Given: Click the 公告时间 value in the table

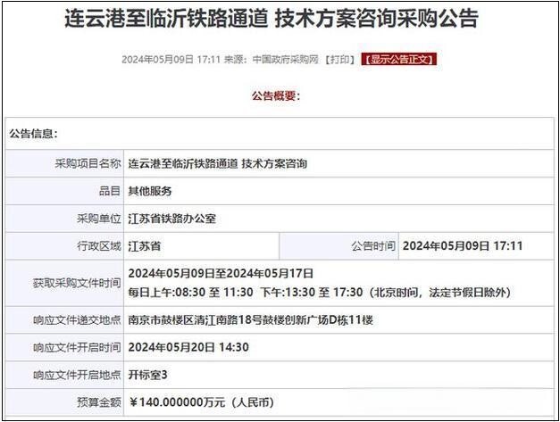Looking at the screenshot, I should 463,246.
